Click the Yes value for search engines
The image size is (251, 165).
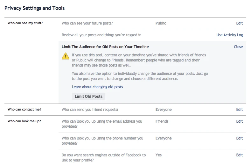[158, 155]
